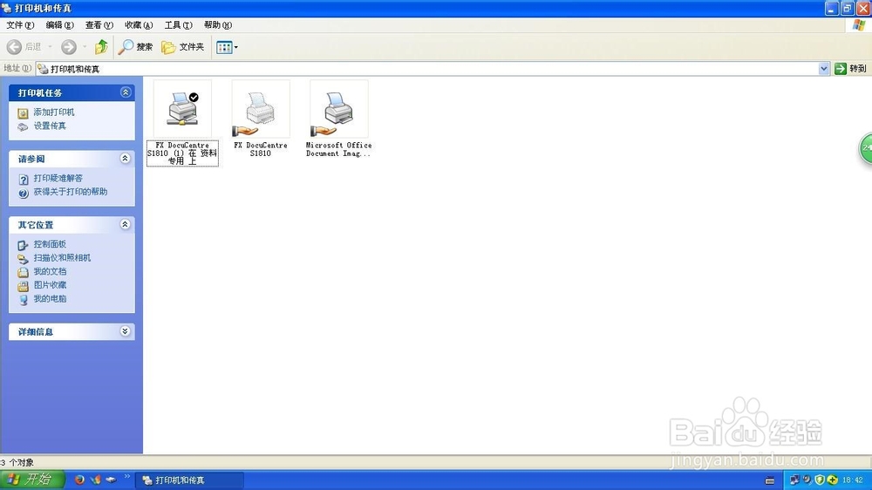Click the 添加打印机 link
The image size is (872, 490).
54,112
